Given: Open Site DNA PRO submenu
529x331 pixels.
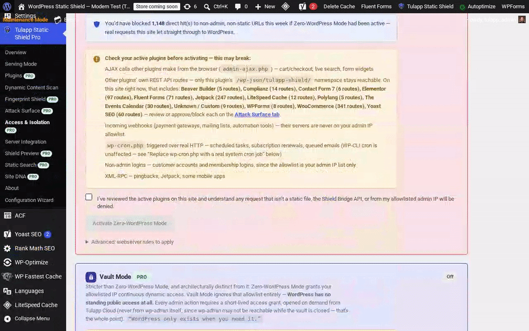Looking at the screenshot, I should [21, 177].
